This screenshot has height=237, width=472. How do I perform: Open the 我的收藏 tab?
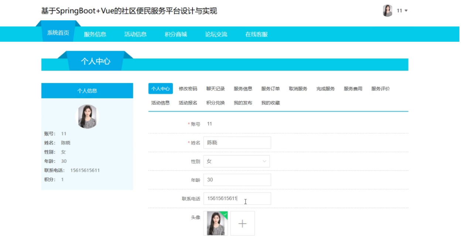270,103
